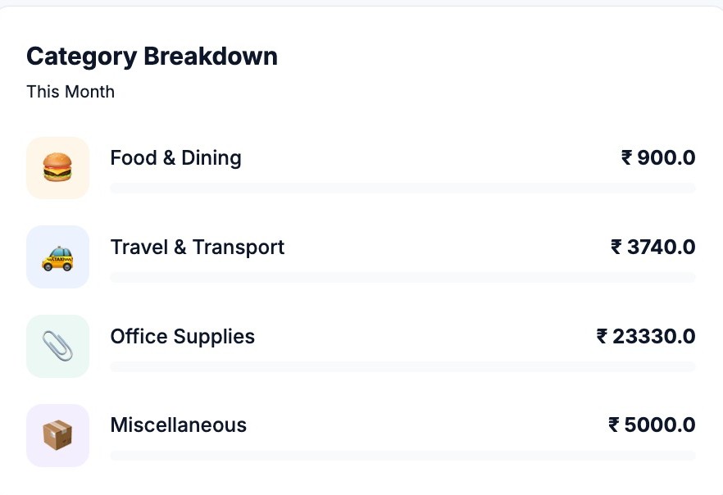Click the Office Supplies progress bar
The width and height of the screenshot is (723, 495).
click(x=402, y=367)
